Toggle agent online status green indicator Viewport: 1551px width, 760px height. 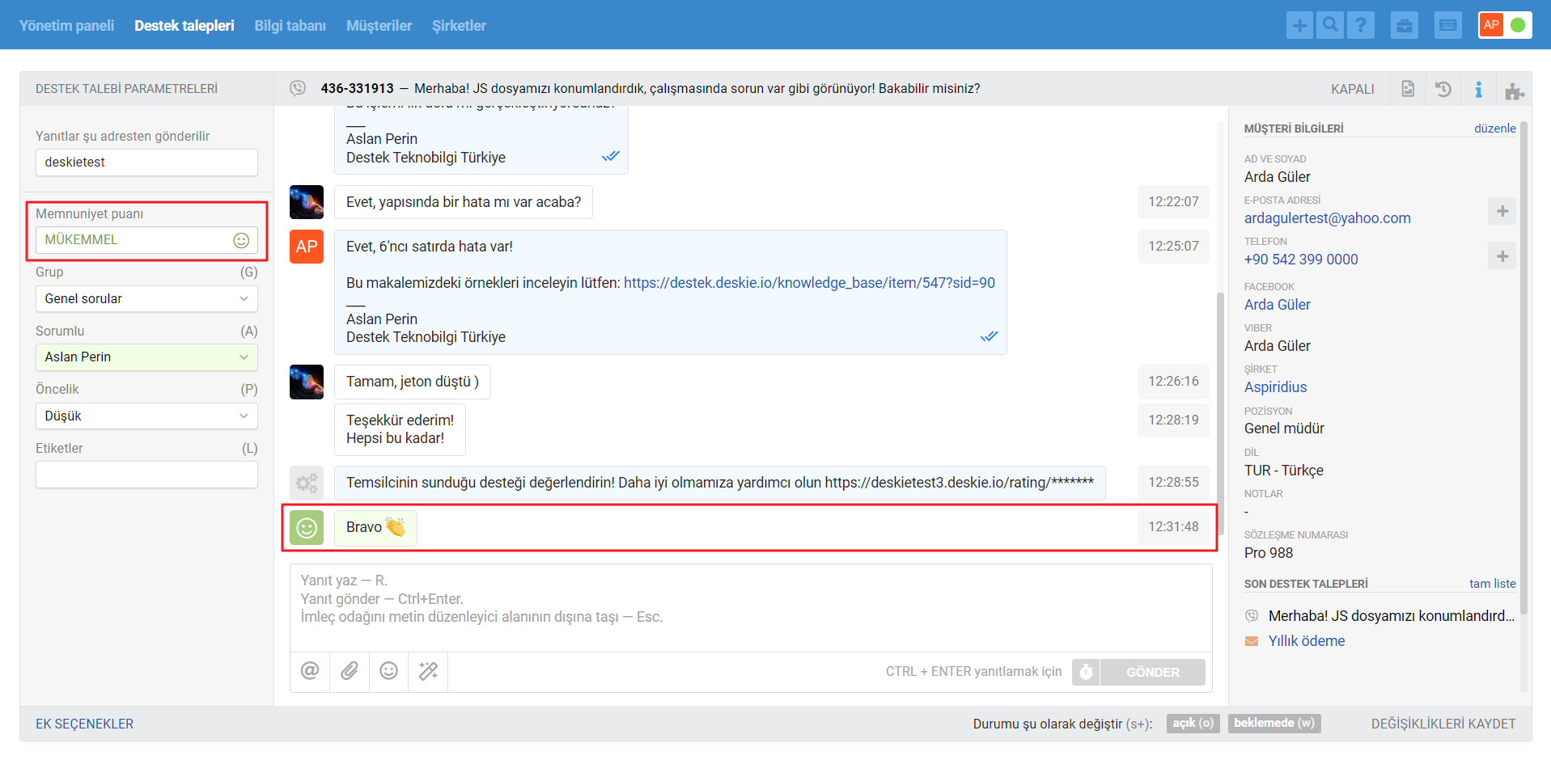point(1518,25)
